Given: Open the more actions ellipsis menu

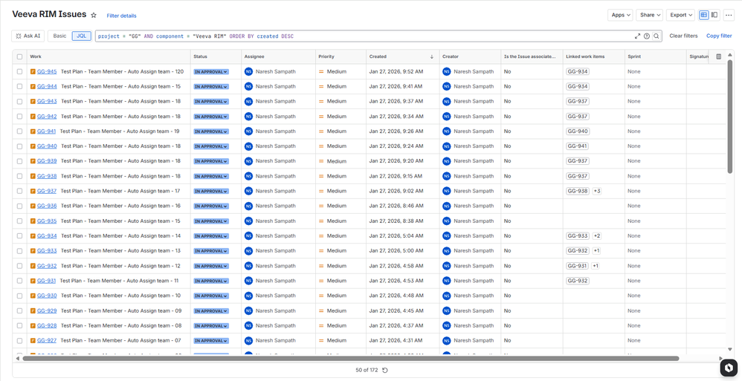Looking at the screenshot, I should point(729,15).
